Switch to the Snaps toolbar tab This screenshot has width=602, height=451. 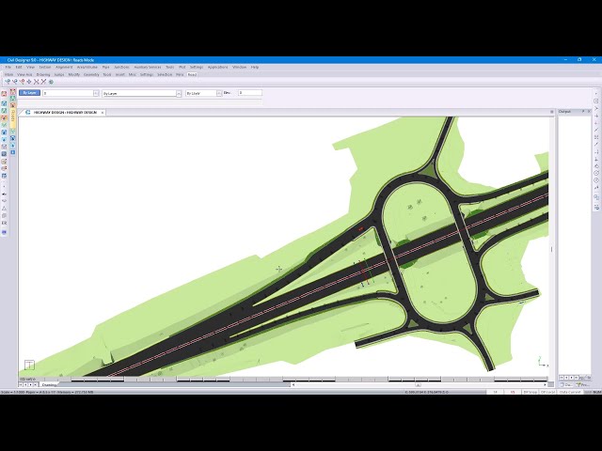click(x=59, y=75)
